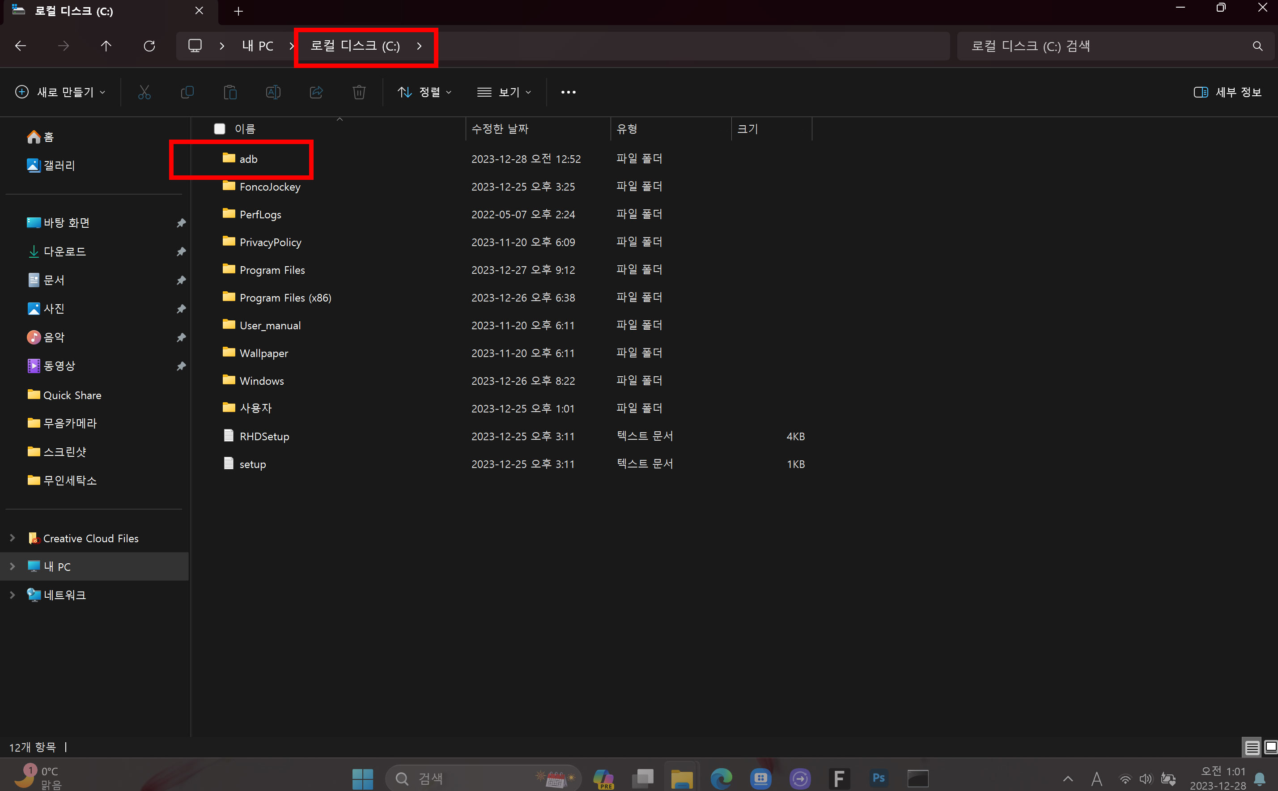Click the Cut scissors icon in toolbar
Screen dimensions: 1278x791
click(144, 92)
